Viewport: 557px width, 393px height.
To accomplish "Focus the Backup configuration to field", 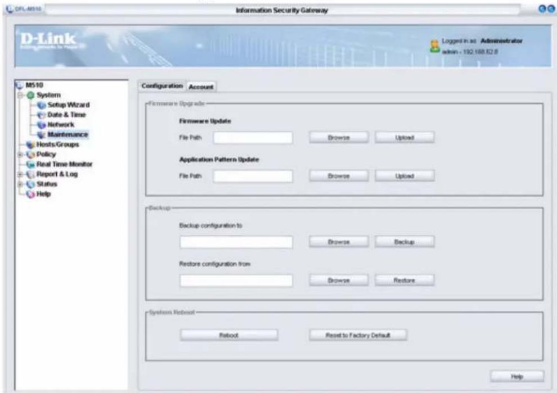I will click(236, 242).
